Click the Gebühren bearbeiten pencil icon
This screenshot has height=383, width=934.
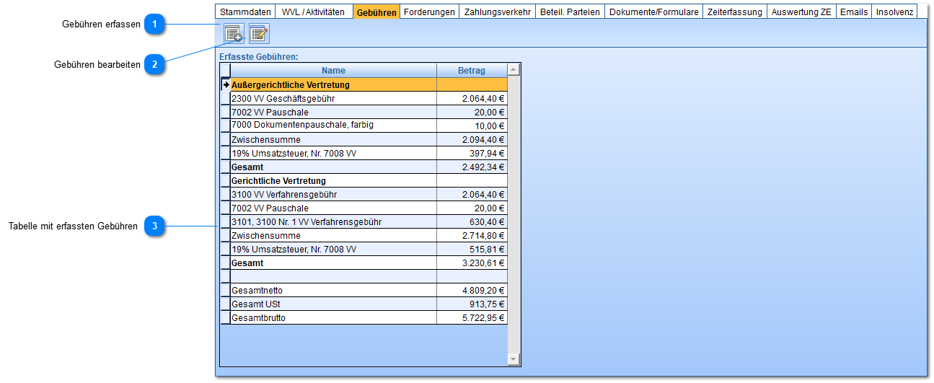click(x=259, y=34)
